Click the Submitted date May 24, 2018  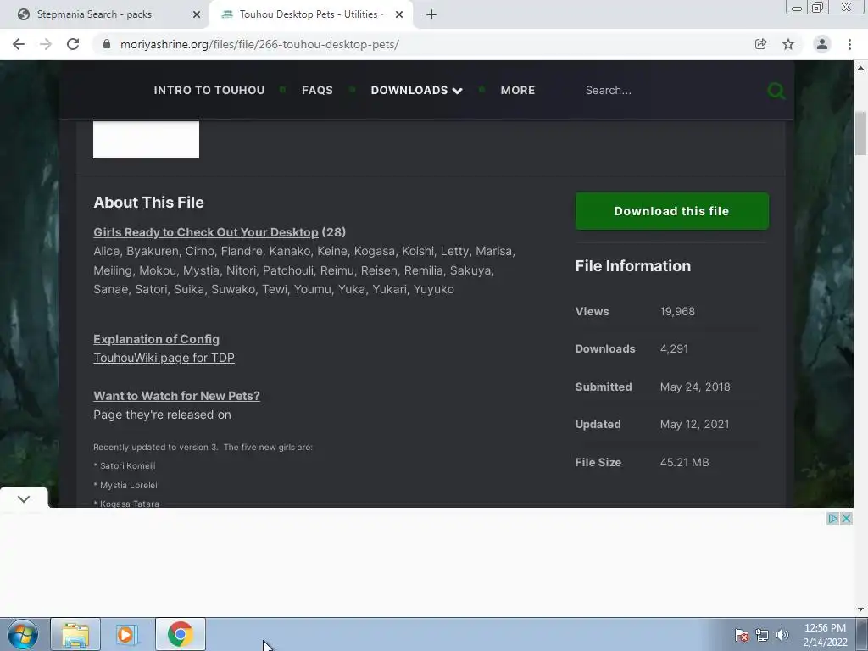click(695, 387)
